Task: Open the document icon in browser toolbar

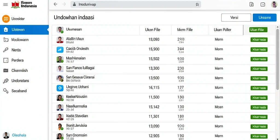Action: pyautogui.click(x=252, y=4)
